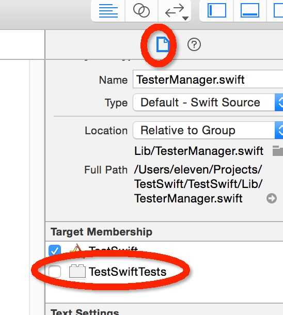Click the TestSwiftTests bundle icon

77,272
